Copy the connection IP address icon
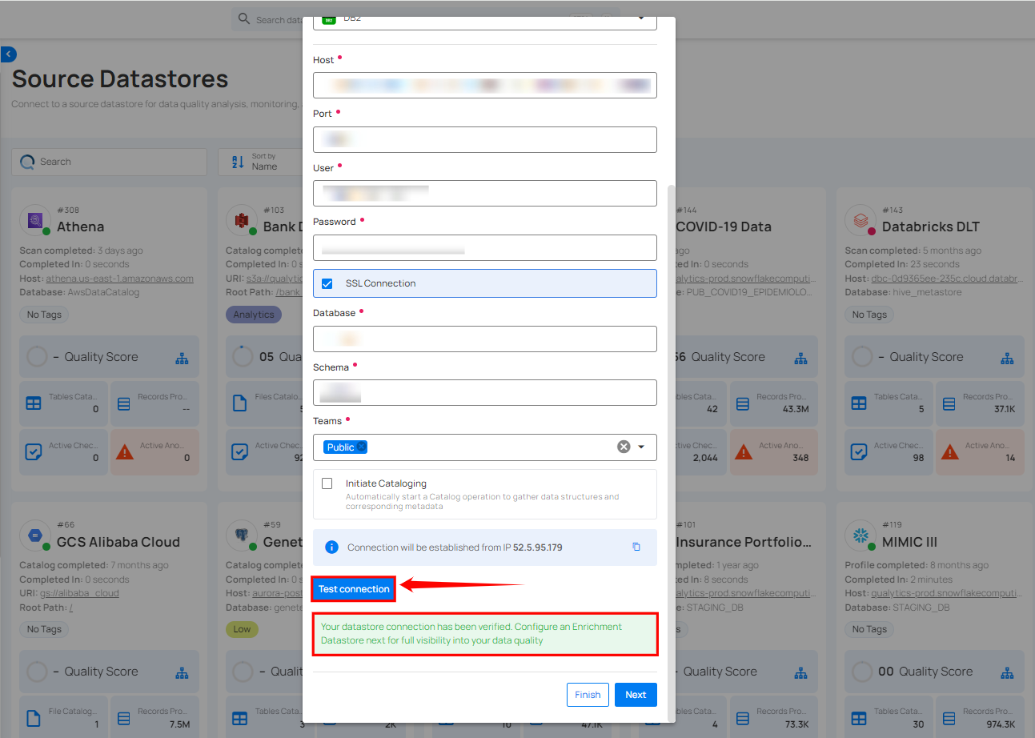This screenshot has width=1035, height=738. tap(636, 547)
